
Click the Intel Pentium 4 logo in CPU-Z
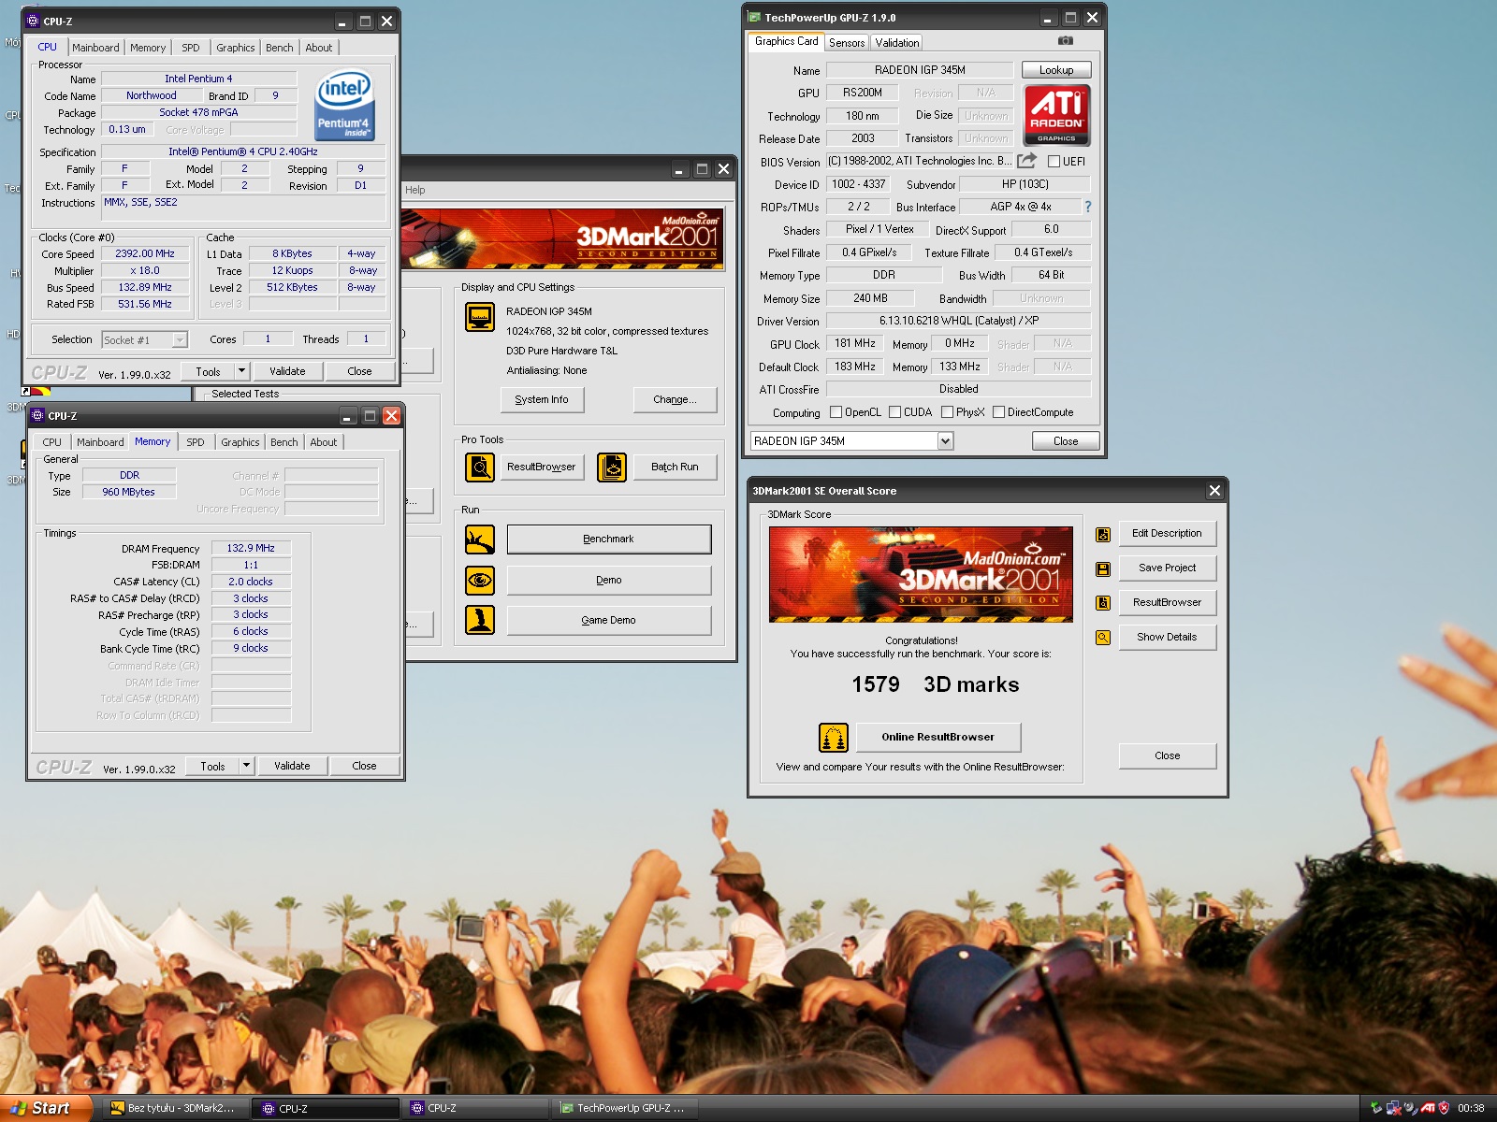tap(345, 105)
